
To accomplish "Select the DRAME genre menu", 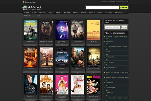I will tap(50, 13).
